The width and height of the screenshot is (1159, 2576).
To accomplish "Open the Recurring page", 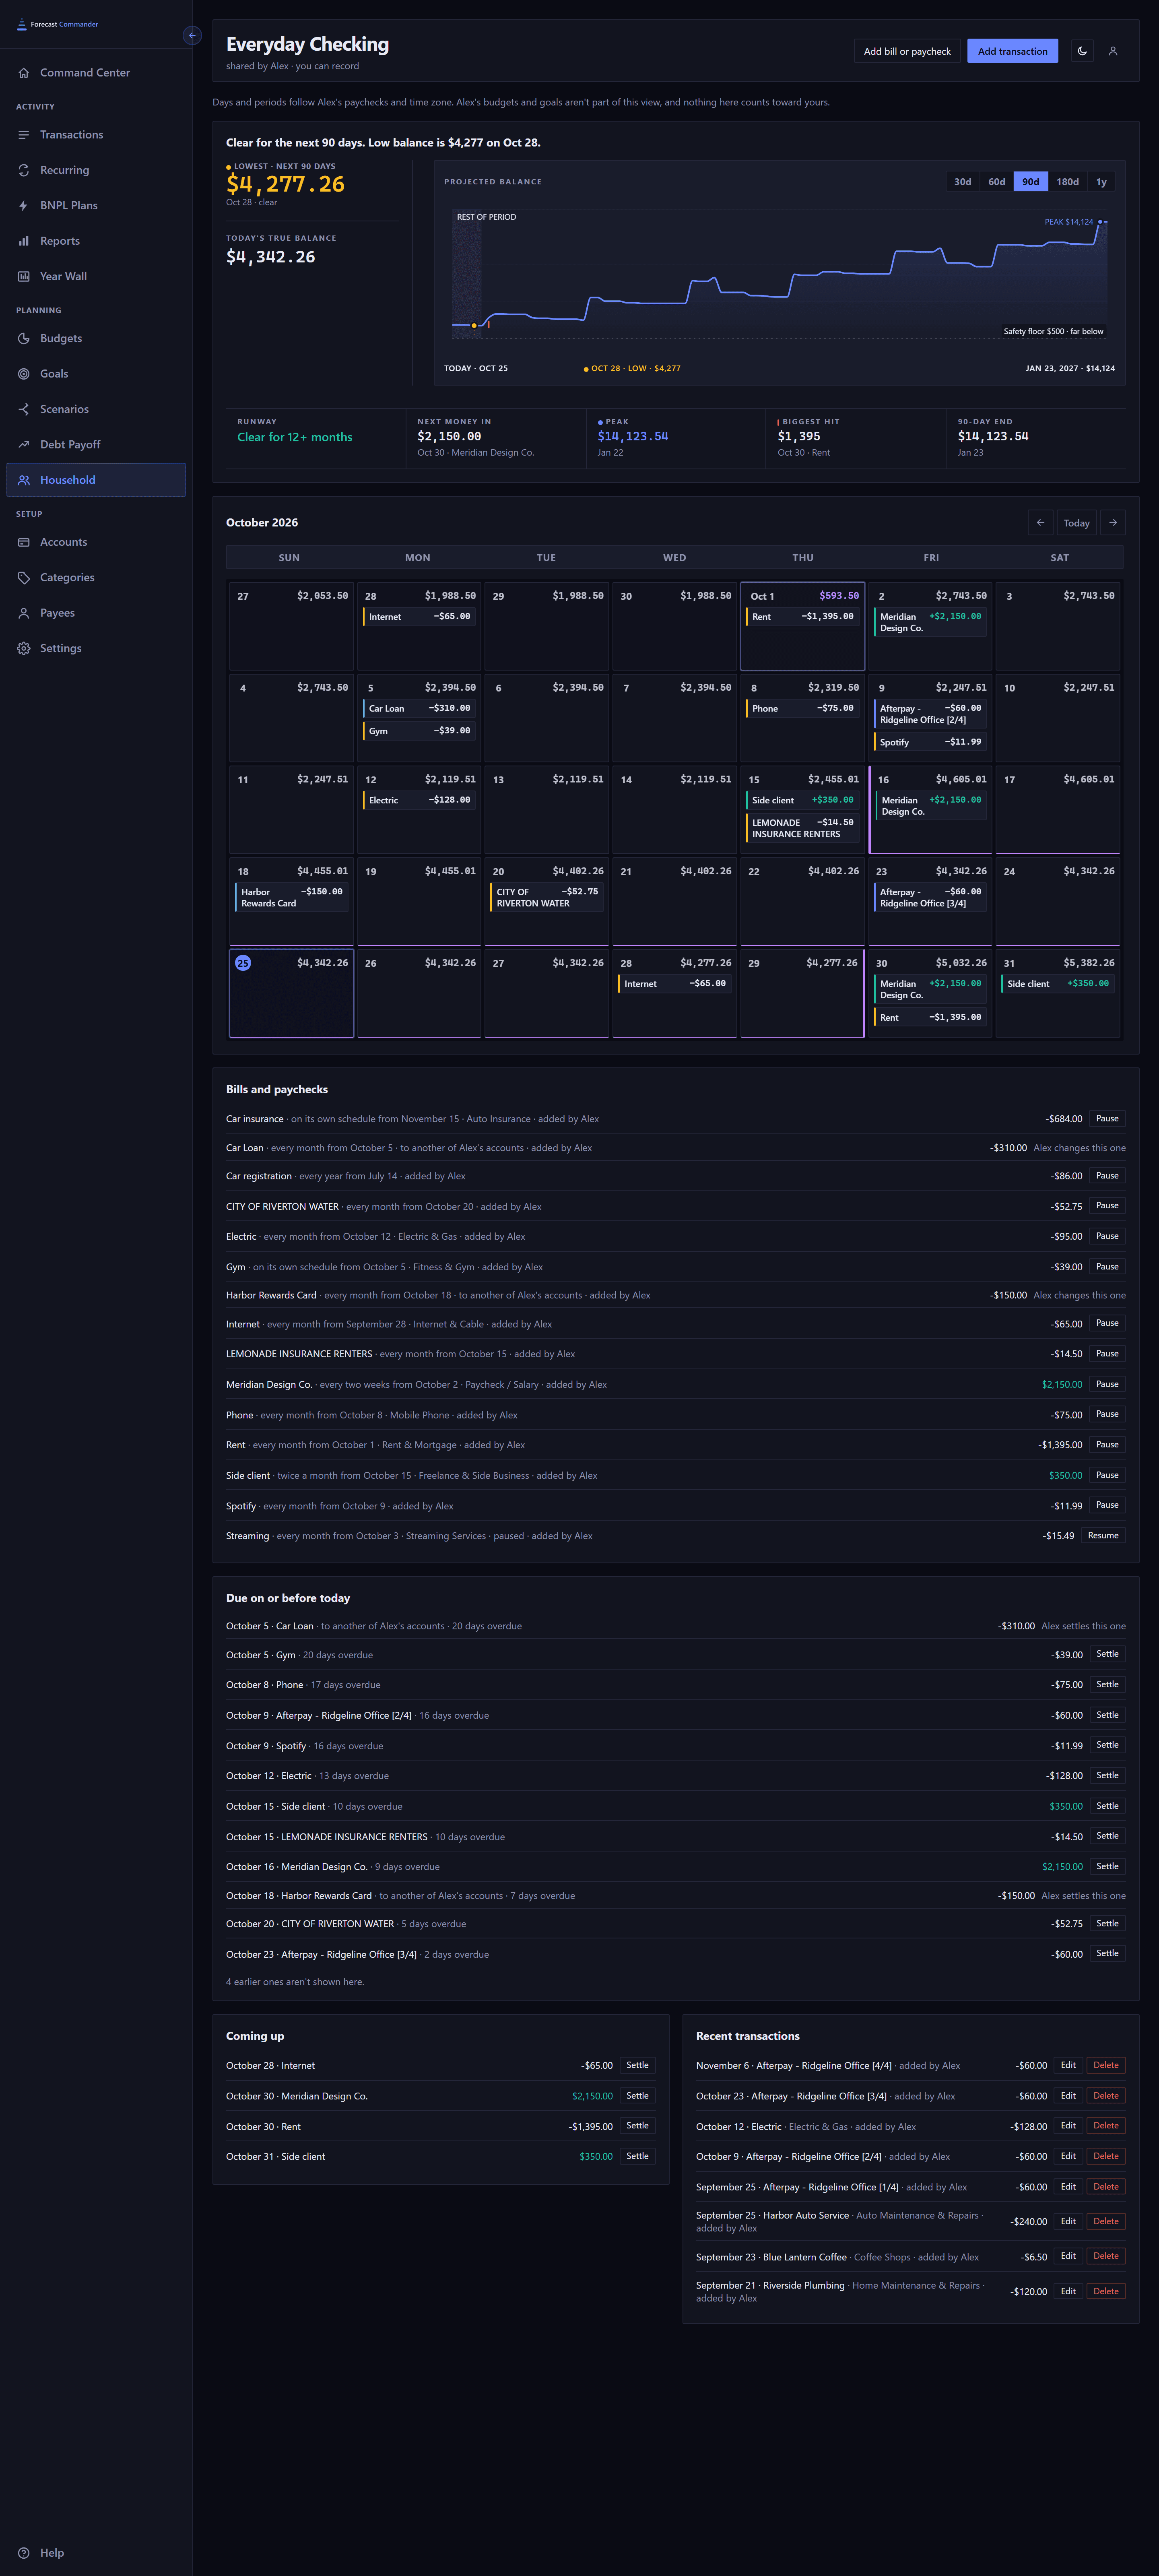I will point(96,170).
